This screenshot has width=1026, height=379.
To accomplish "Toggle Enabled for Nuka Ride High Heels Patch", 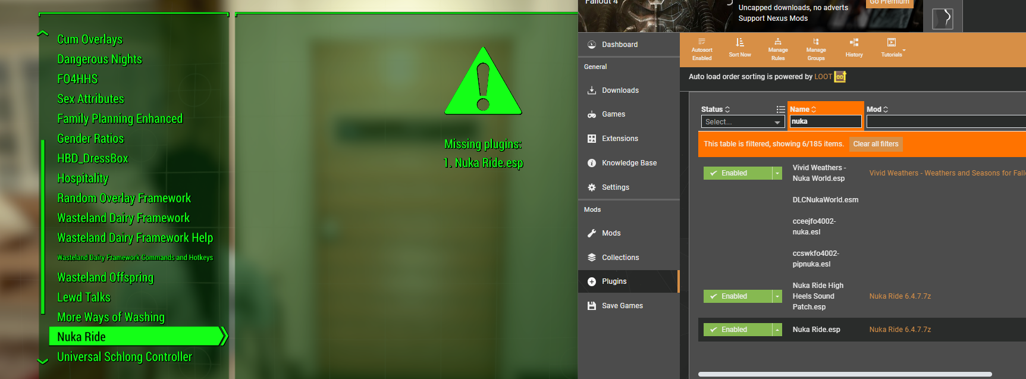I will tap(738, 296).
